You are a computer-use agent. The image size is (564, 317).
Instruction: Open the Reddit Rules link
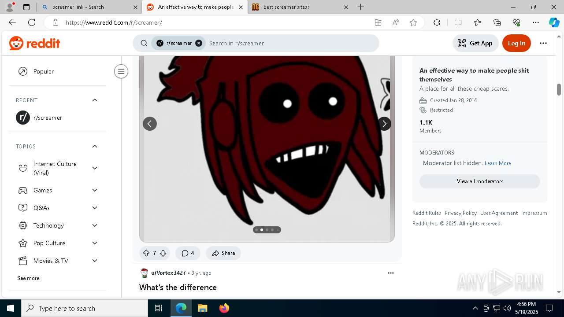point(427,213)
